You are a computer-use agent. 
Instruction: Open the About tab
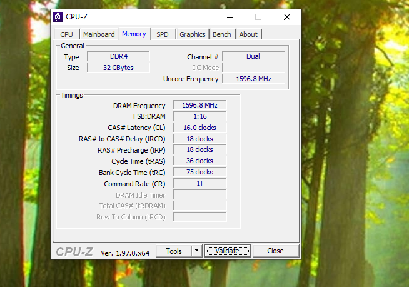pos(248,34)
